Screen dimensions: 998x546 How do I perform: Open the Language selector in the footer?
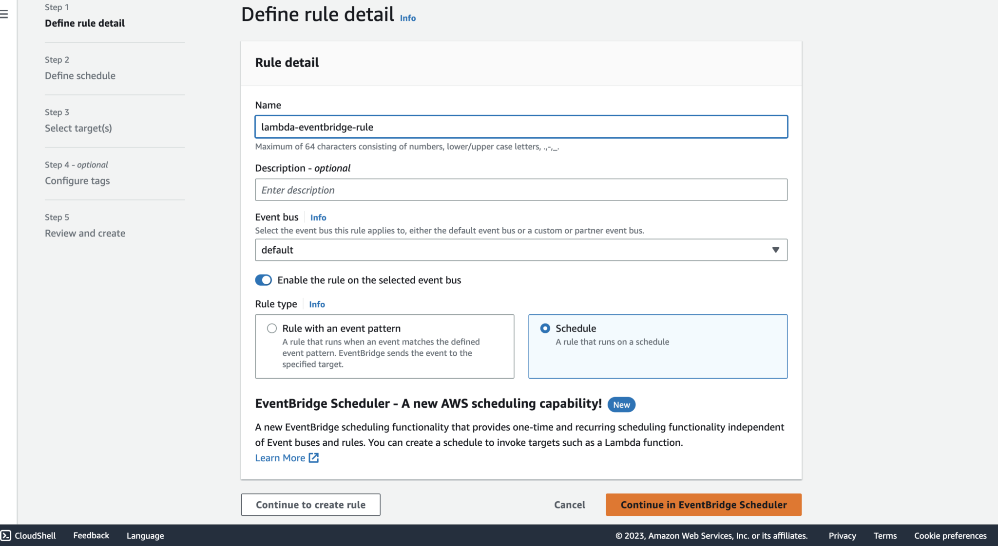click(x=145, y=535)
